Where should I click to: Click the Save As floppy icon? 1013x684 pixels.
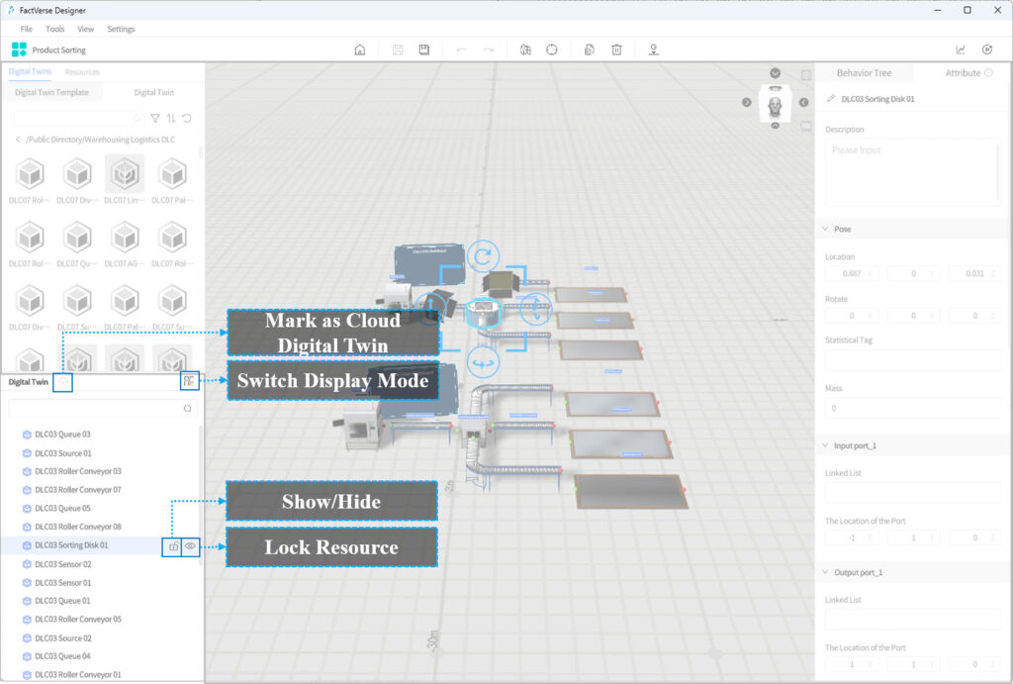[423, 49]
